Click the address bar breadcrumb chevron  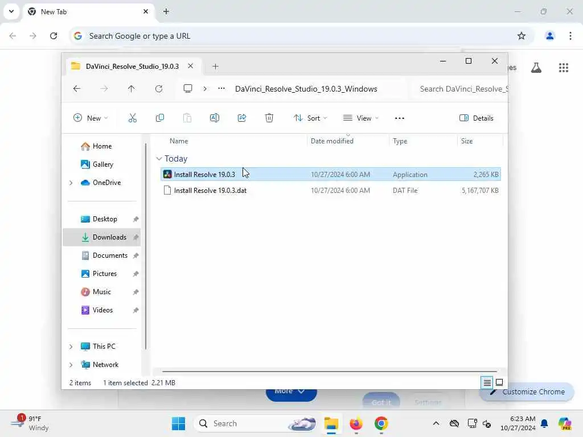[205, 89]
